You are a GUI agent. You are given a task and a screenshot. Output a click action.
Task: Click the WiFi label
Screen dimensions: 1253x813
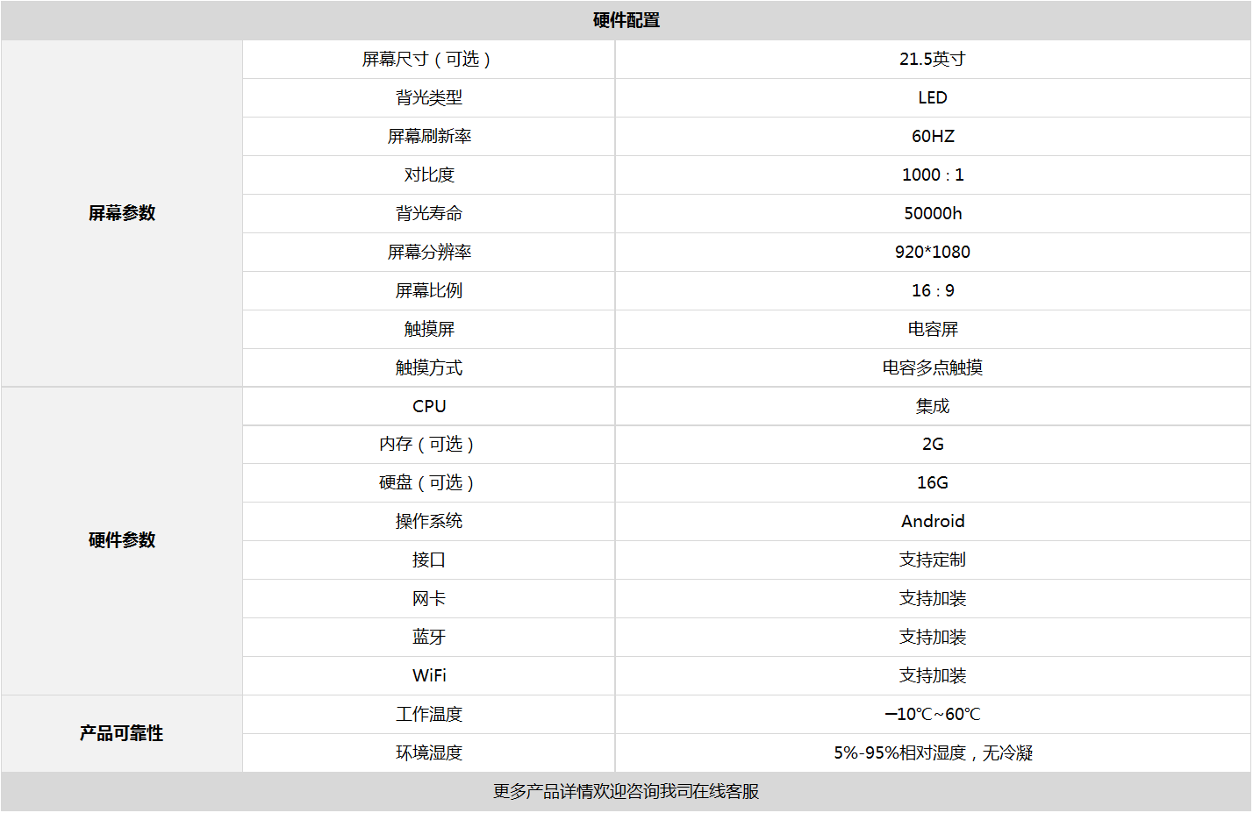[429, 675]
